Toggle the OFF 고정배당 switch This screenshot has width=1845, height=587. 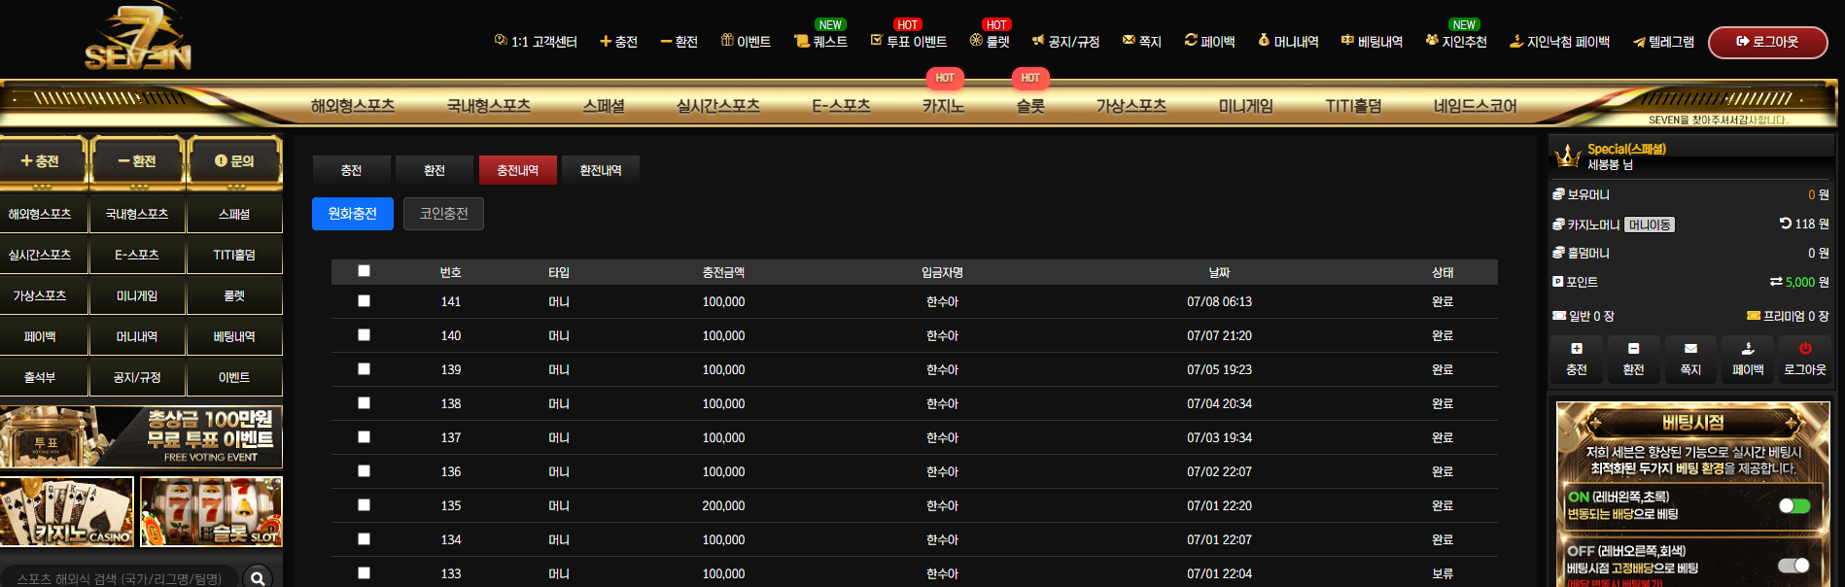click(x=1794, y=566)
